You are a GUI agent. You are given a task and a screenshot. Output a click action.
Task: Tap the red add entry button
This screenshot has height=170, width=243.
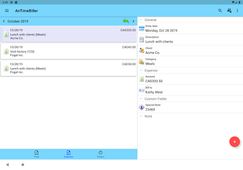tap(234, 142)
